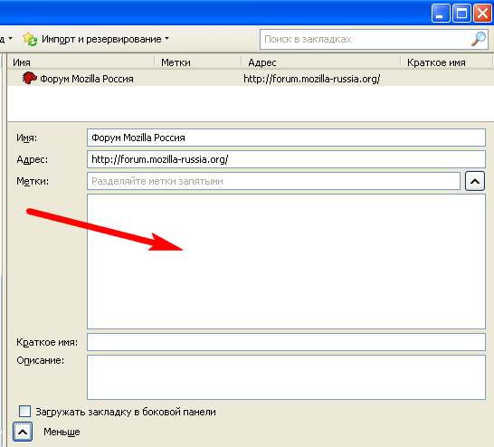Collapse the tags list with chevron button
494x447 pixels.
point(475,181)
